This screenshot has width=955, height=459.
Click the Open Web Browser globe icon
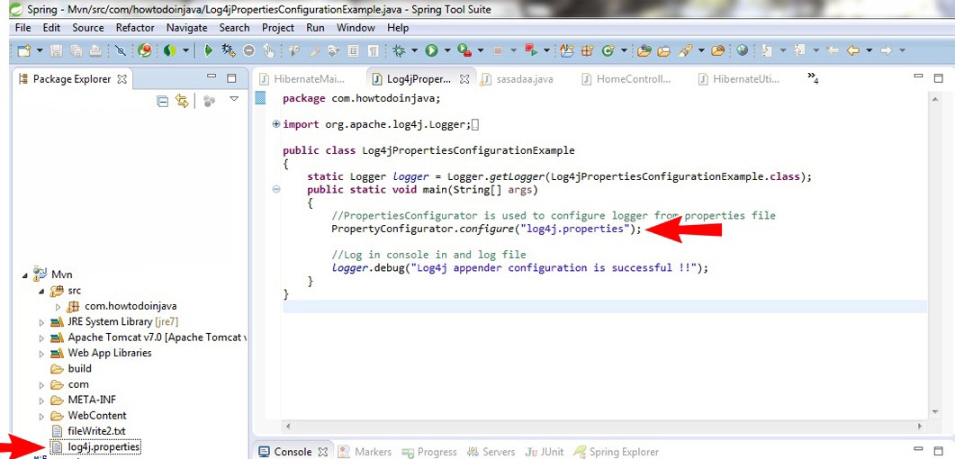(743, 50)
